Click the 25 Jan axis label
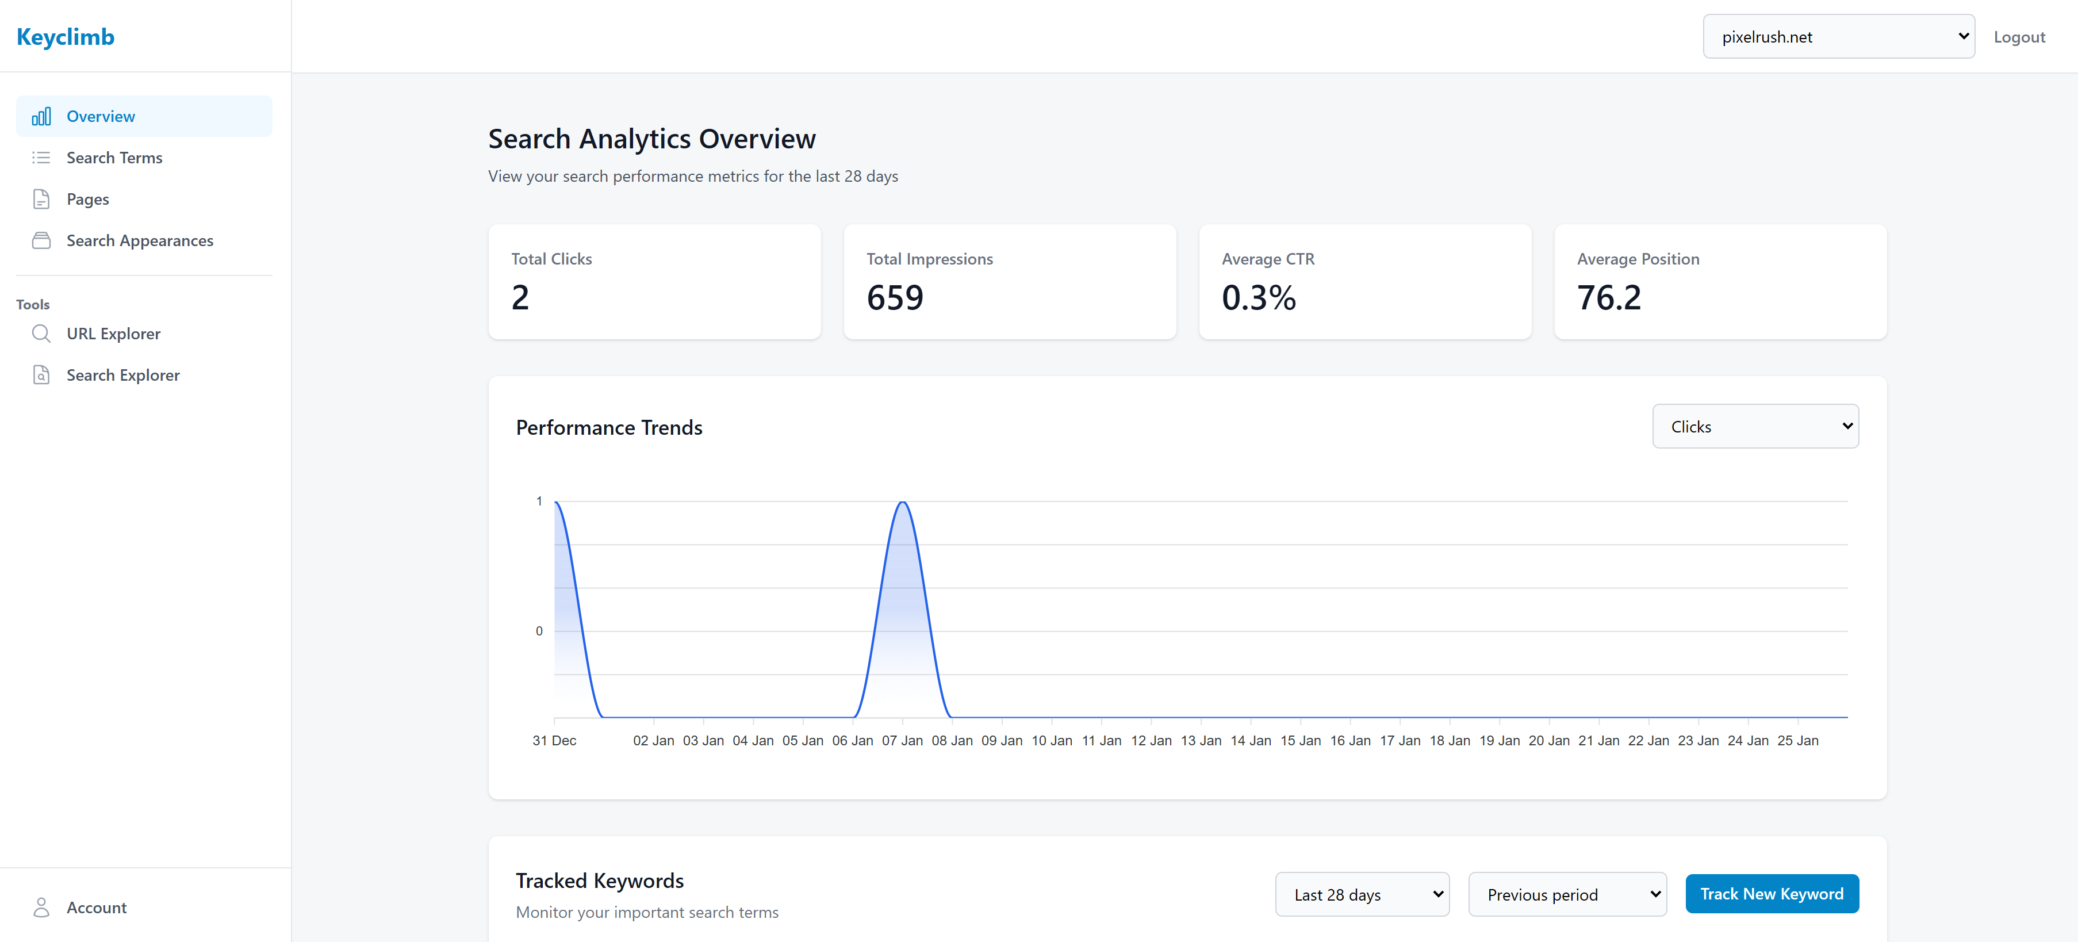 1797,740
